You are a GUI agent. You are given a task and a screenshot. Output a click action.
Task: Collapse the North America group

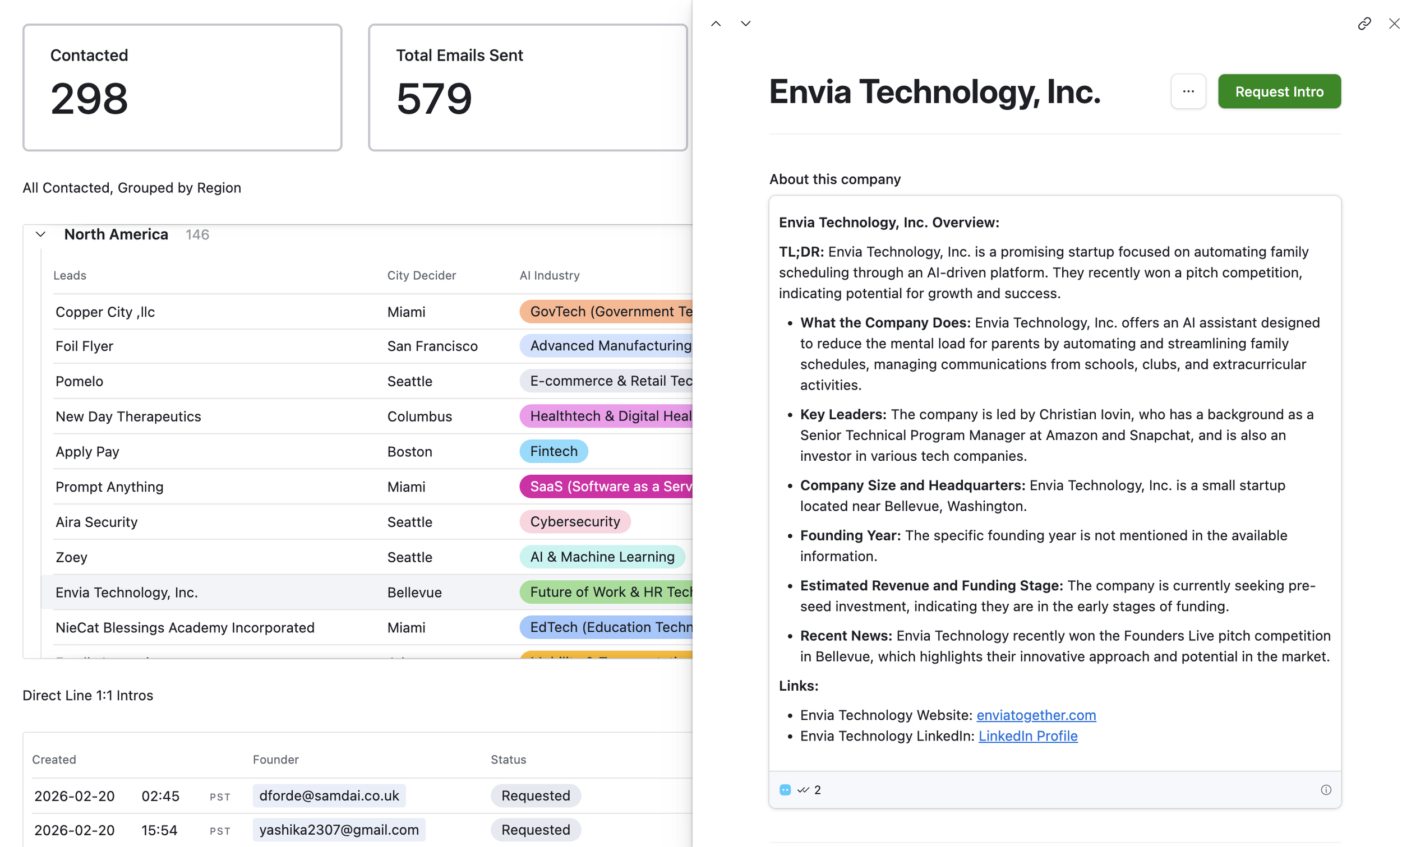pyautogui.click(x=40, y=234)
